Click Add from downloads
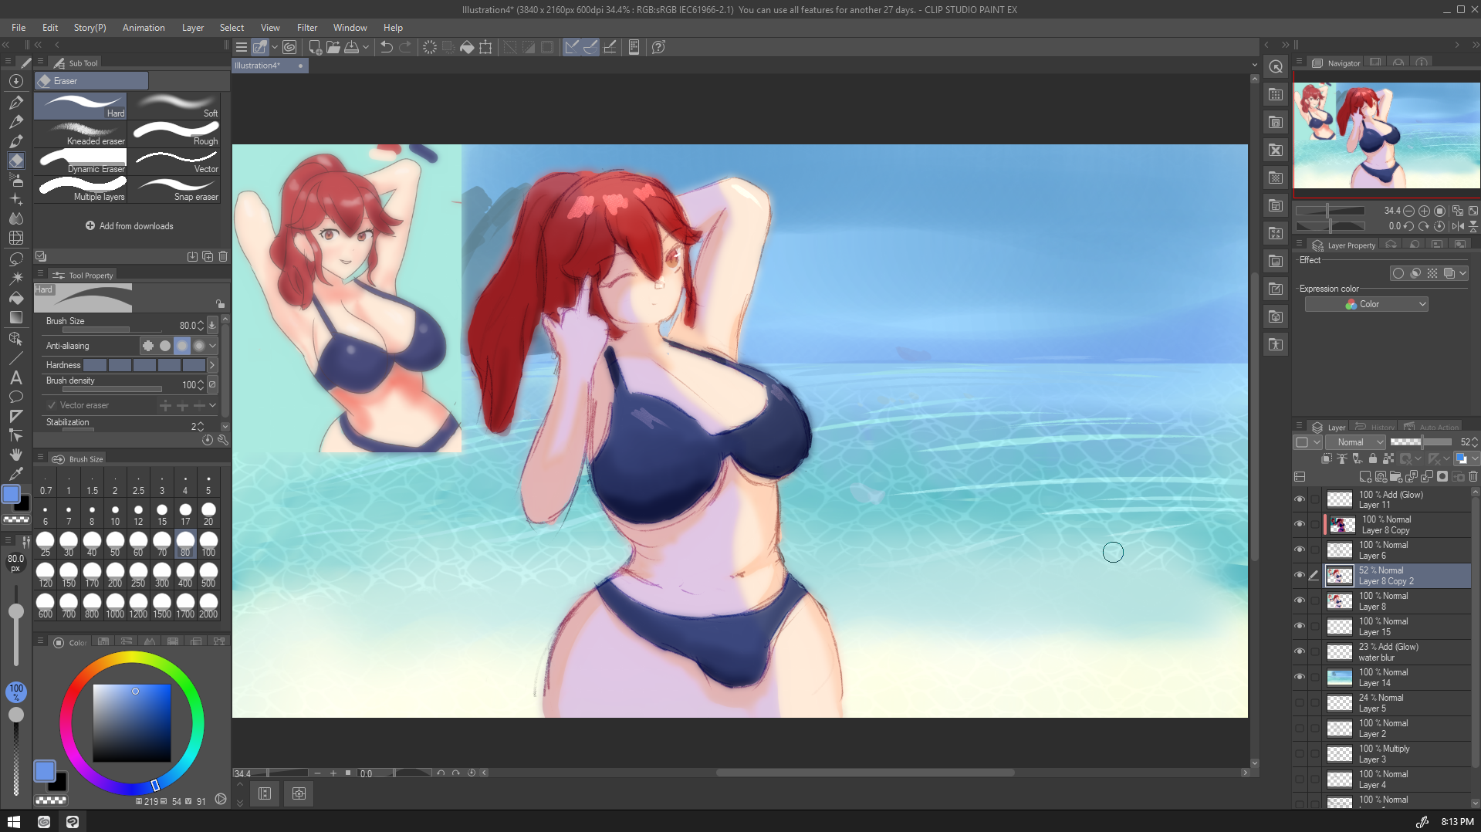 tap(130, 226)
